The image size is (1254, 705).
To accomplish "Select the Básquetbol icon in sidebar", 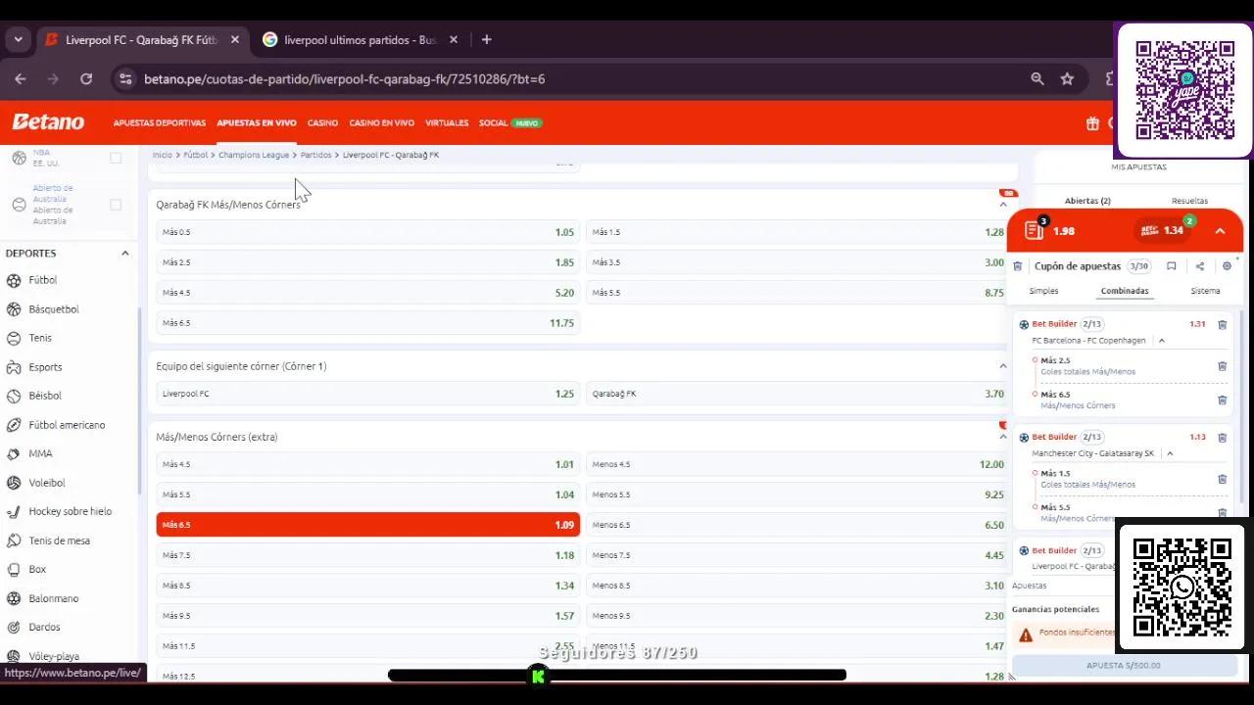I will pos(14,309).
